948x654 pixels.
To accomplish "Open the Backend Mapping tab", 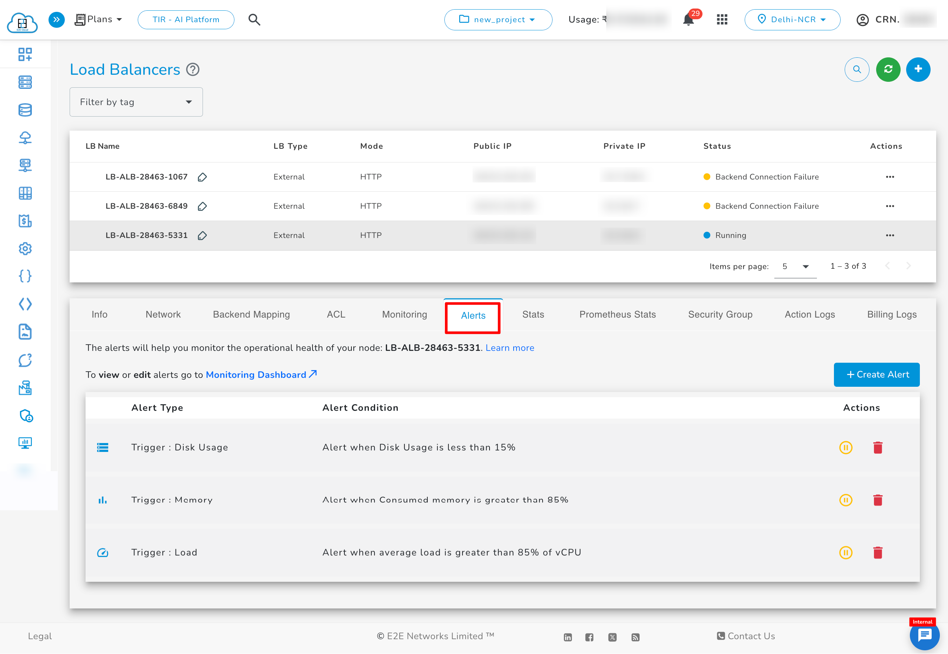I will click(251, 314).
